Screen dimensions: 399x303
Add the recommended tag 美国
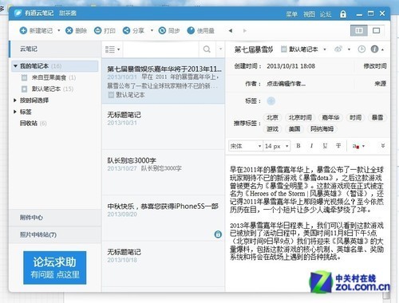click(x=294, y=129)
